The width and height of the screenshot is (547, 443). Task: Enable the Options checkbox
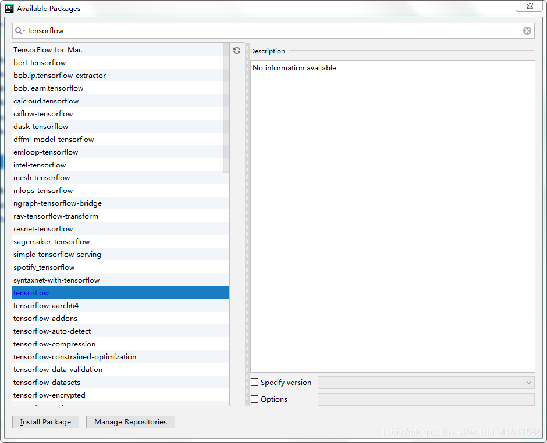coord(255,399)
